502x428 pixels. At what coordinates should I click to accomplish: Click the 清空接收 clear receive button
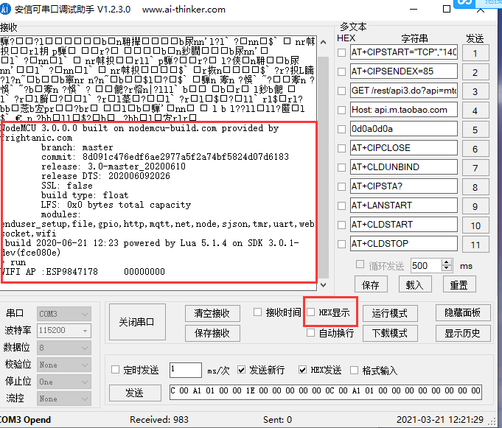point(212,313)
